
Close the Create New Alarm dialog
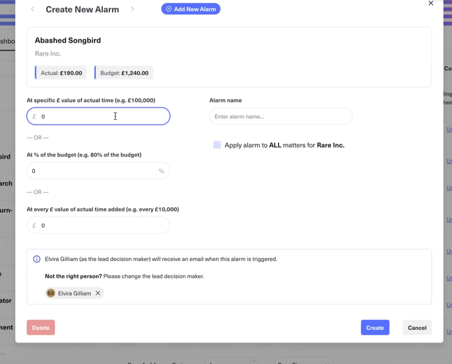(430, 3)
